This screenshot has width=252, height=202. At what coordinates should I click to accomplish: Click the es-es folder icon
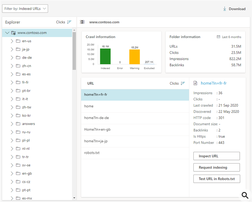[18, 74]
